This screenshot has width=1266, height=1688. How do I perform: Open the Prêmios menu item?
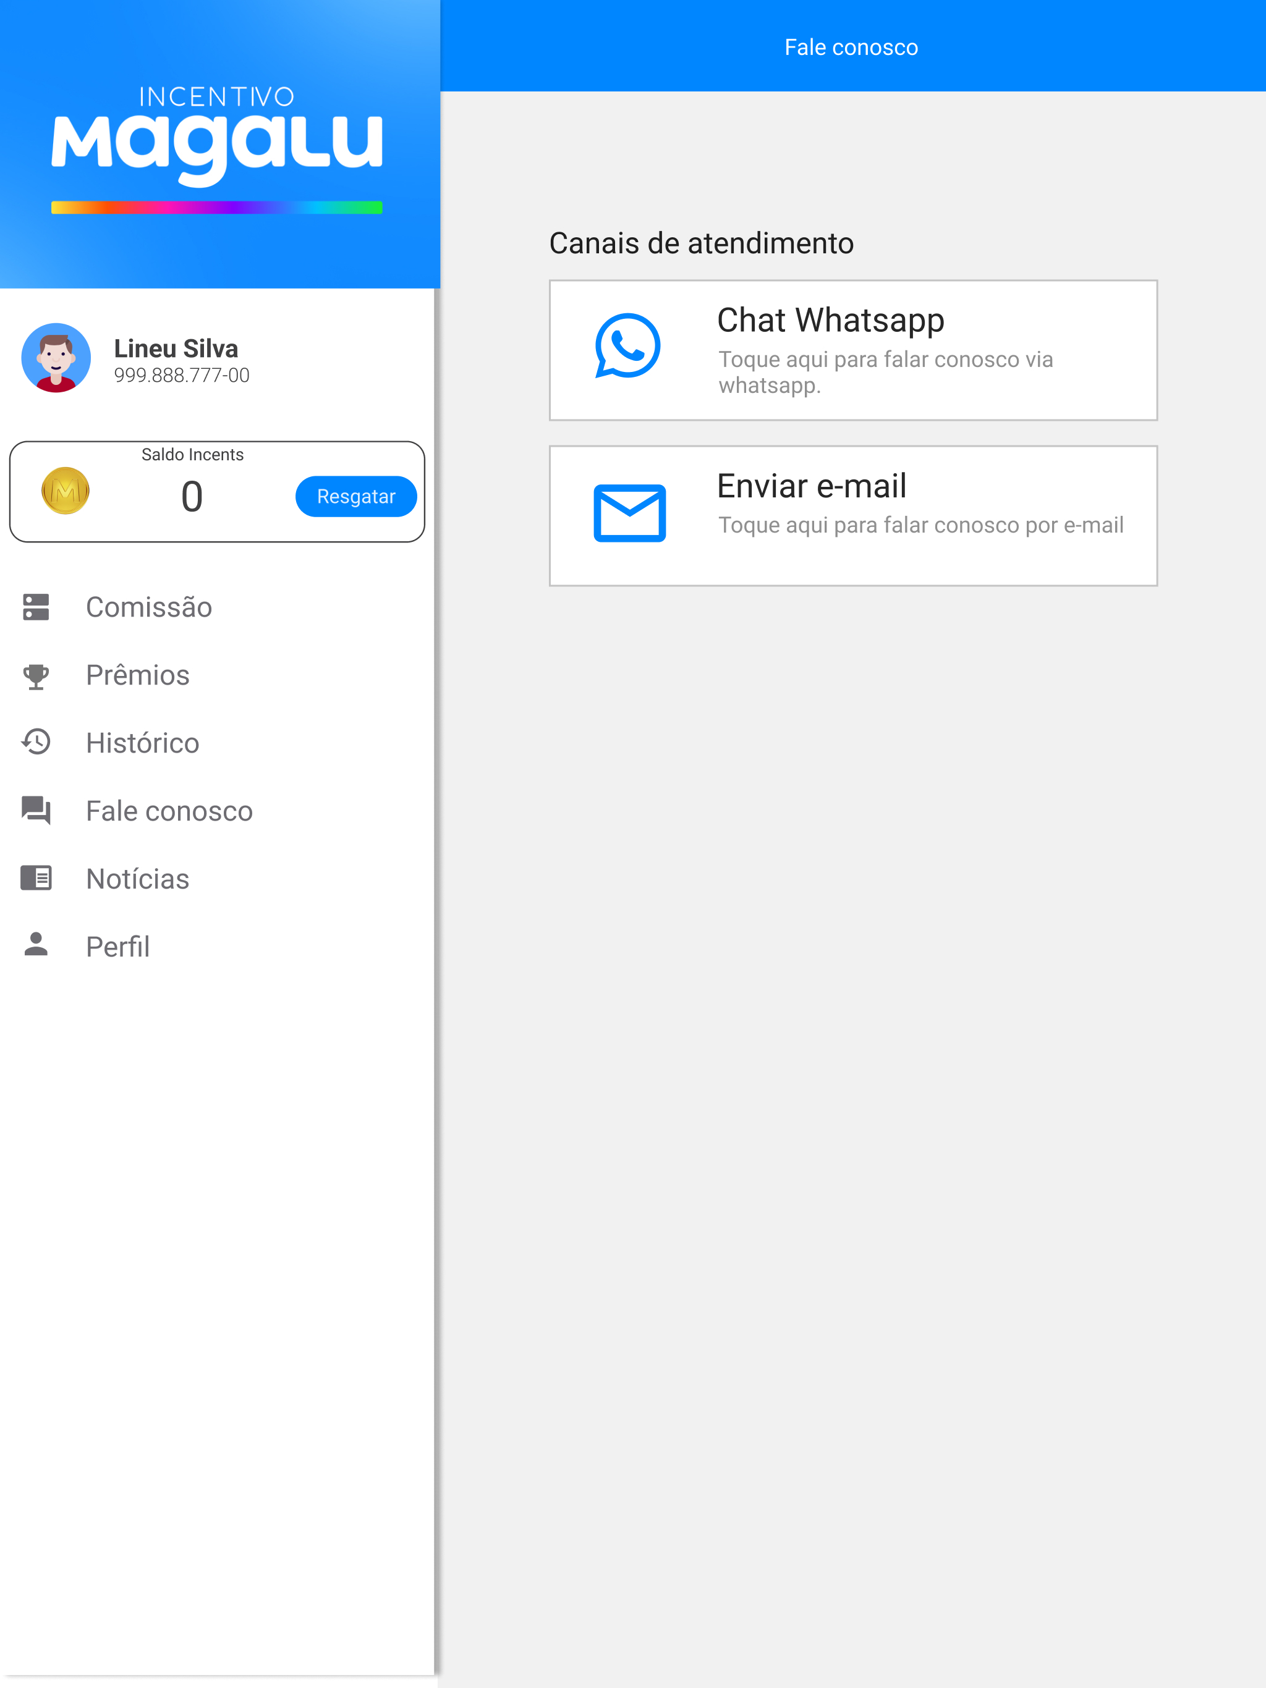[x=217, y=675]
